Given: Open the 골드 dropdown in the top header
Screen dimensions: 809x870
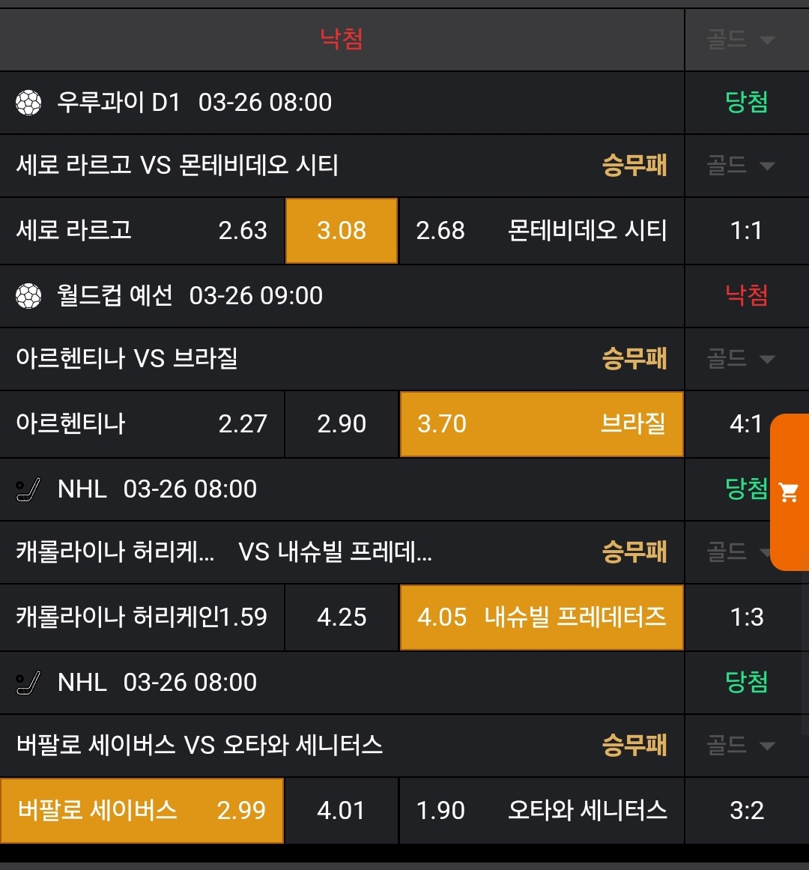Looking at the screenshot, I should [x=741, y=39].
